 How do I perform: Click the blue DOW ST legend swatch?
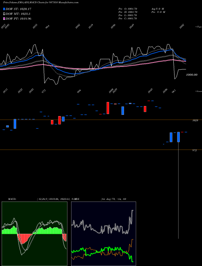tap(4, 9)
